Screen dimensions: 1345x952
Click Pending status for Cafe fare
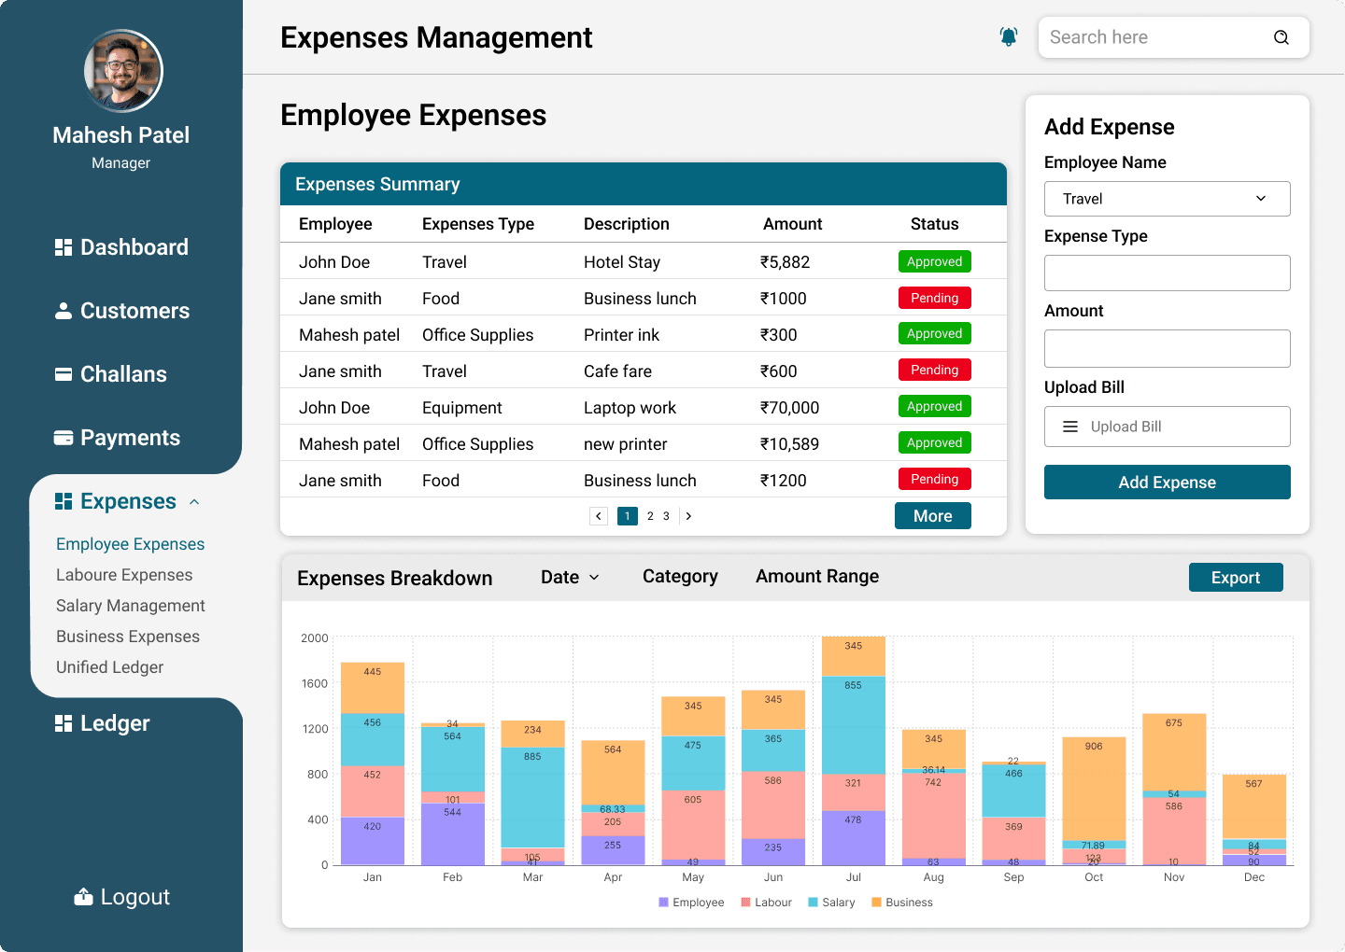pos(935,370)
